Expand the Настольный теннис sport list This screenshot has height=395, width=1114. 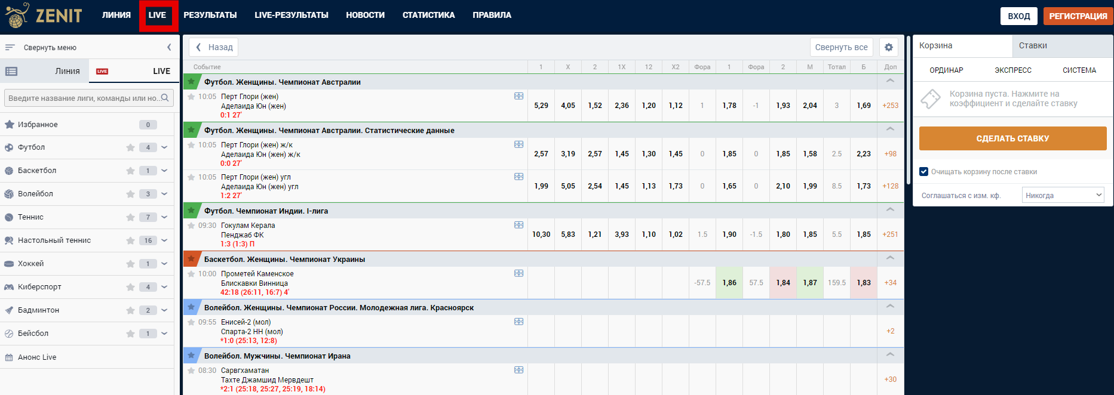pyautogui.click(x=164, y=240)
